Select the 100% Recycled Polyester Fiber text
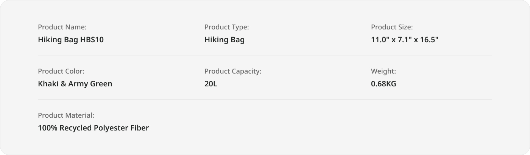 94,128
